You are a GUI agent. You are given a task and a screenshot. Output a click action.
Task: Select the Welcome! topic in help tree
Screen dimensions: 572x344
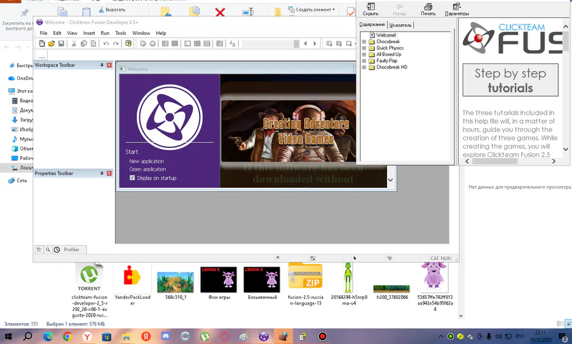[x=386, y=35]
